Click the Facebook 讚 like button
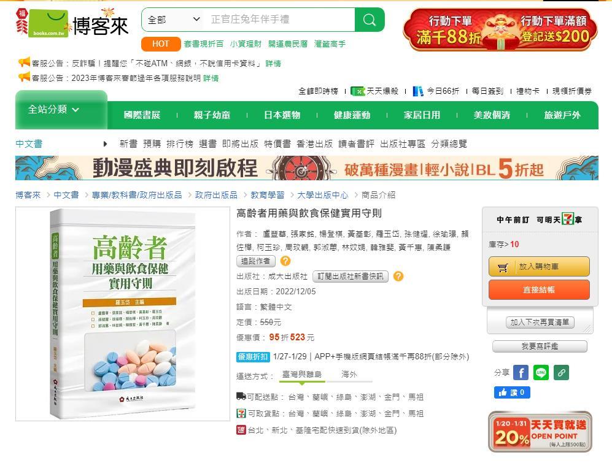 (512, 392)
